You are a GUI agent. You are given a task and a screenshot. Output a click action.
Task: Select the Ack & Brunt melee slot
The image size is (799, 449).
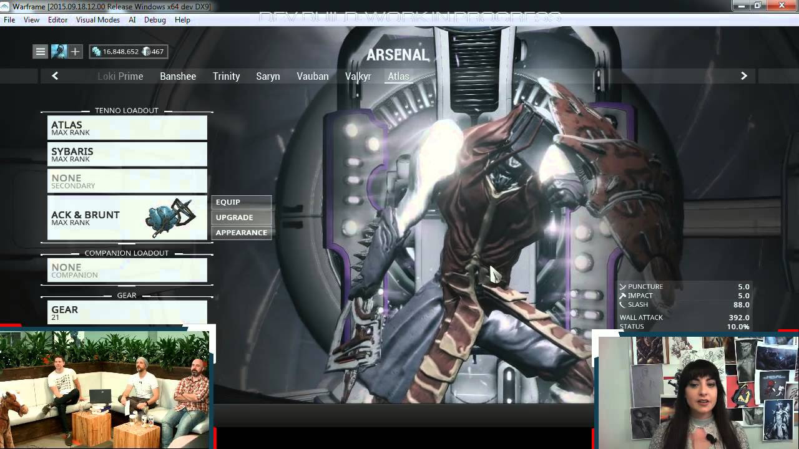point(127,218)
